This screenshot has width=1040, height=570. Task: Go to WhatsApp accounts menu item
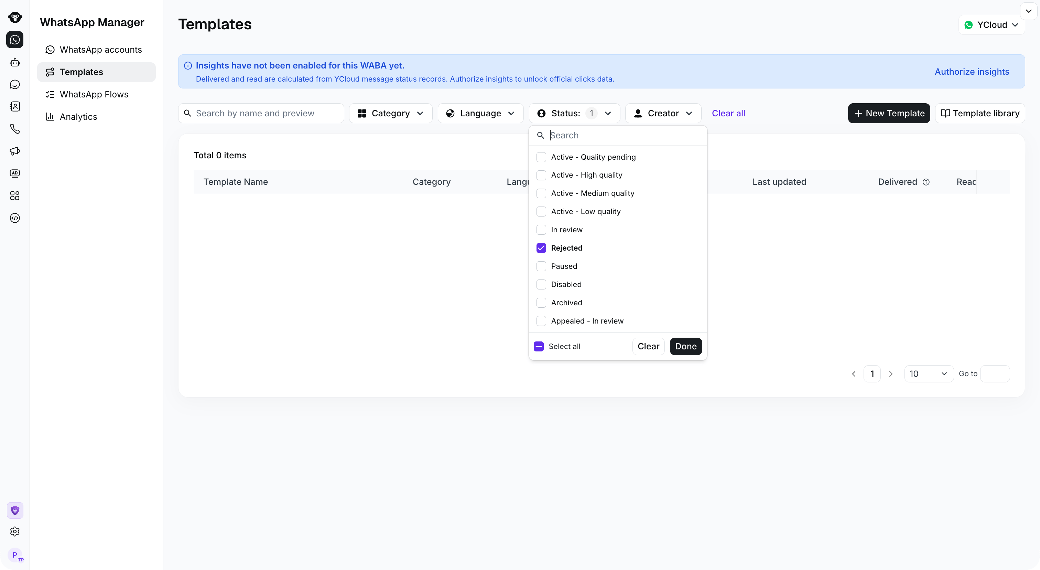[96, 50]
